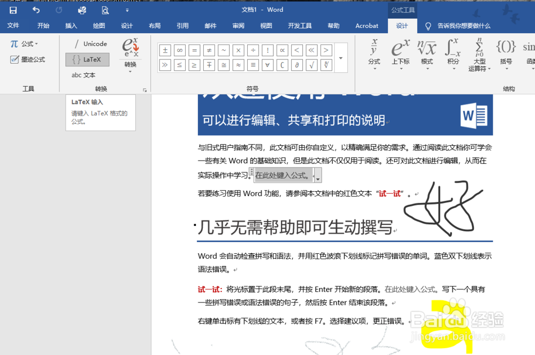Click the equation placeholder in the document
The image size is (535, 355).
[283, 176]
